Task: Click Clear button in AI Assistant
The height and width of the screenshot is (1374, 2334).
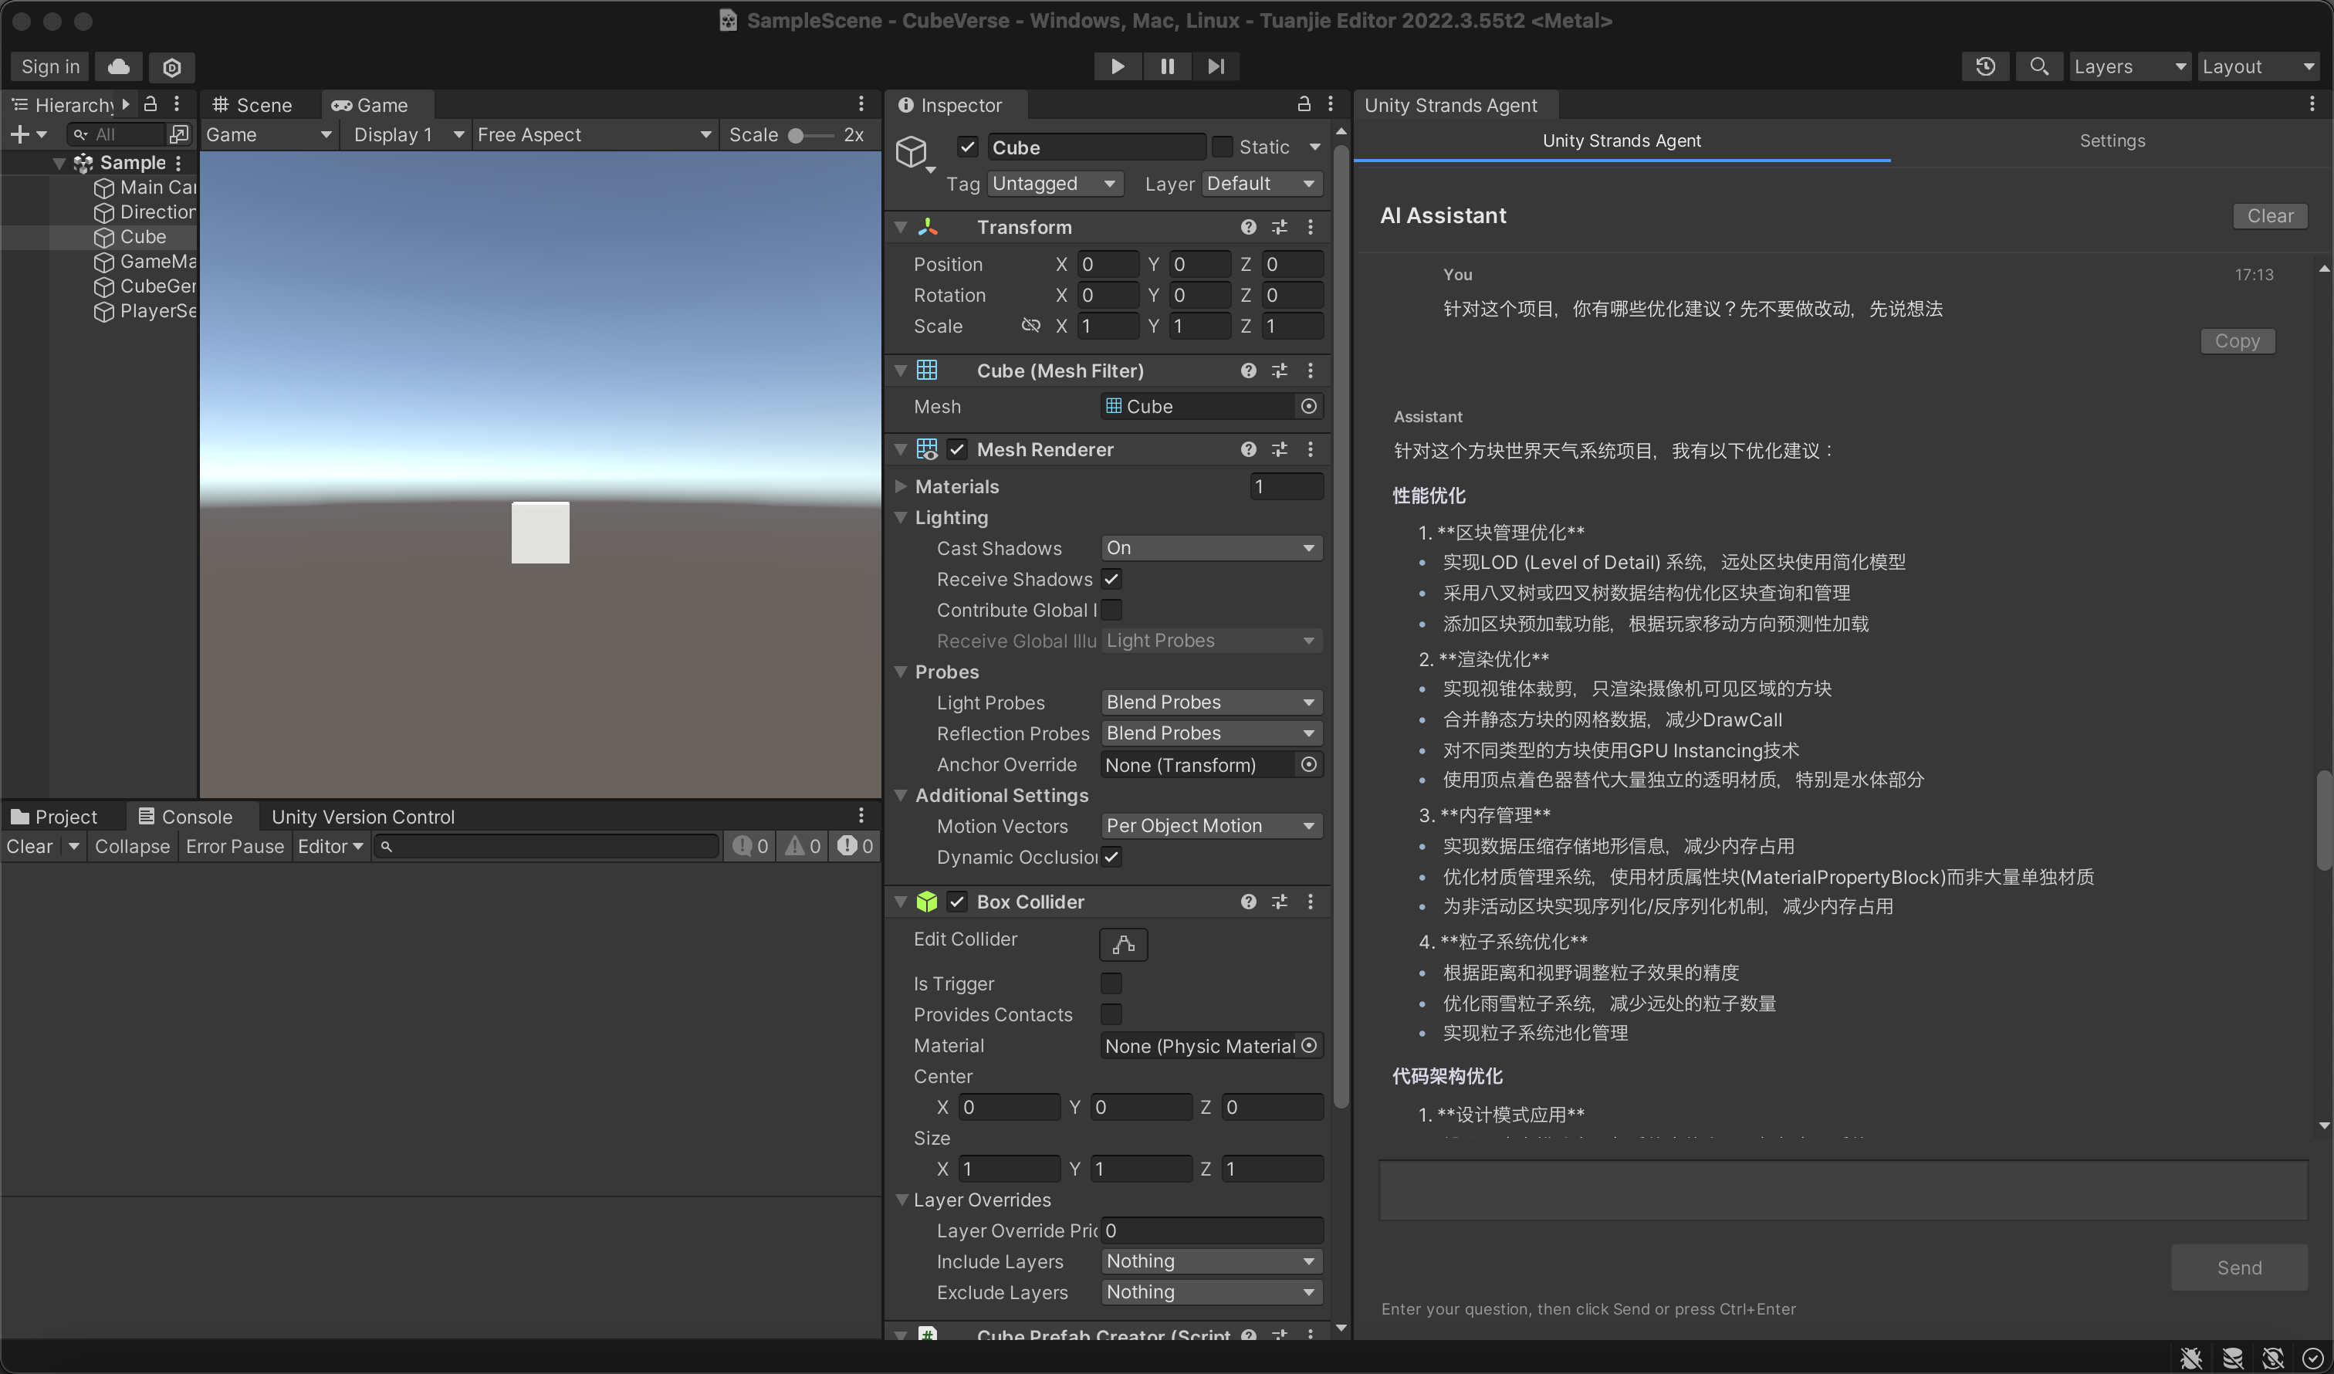Action: click(x=2269, y=215)
